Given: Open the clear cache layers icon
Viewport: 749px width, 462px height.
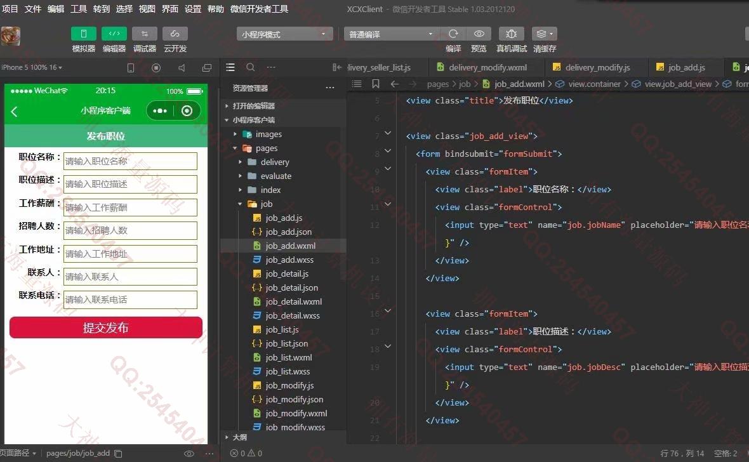Looking at the screenshot, I should (544, 34).
